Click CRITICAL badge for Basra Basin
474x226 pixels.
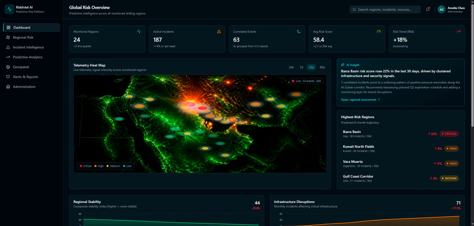coord(449,134)
